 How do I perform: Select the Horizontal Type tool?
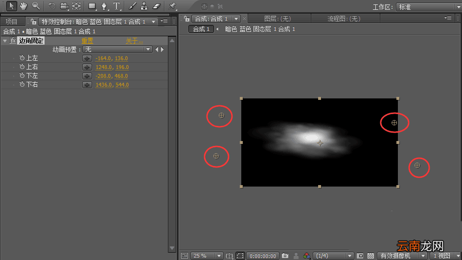point(116,6)
